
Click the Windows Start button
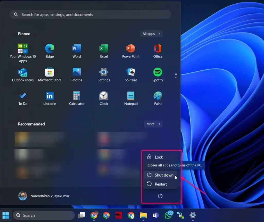pyautogui.click(x=6, y=215)
